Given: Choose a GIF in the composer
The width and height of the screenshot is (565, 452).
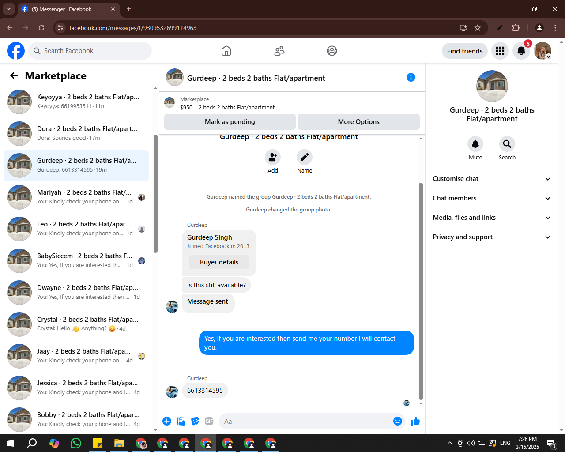Looking at the screenshot, I should pyautogui.click(x=209, y=421).
